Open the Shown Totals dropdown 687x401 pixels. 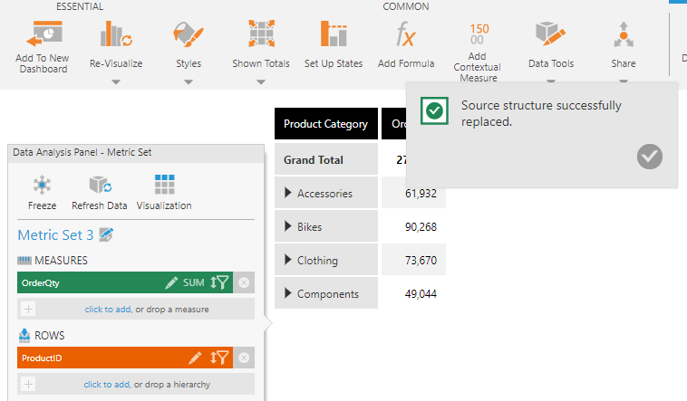click(x=260, y=81)
